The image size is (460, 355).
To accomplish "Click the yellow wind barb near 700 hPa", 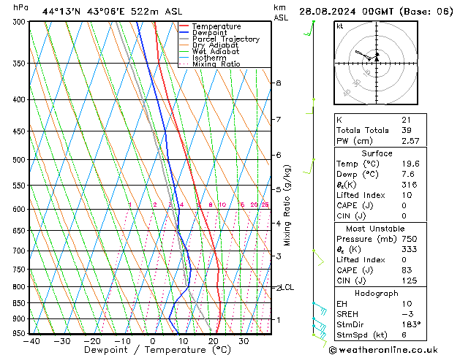I will 318,257.
